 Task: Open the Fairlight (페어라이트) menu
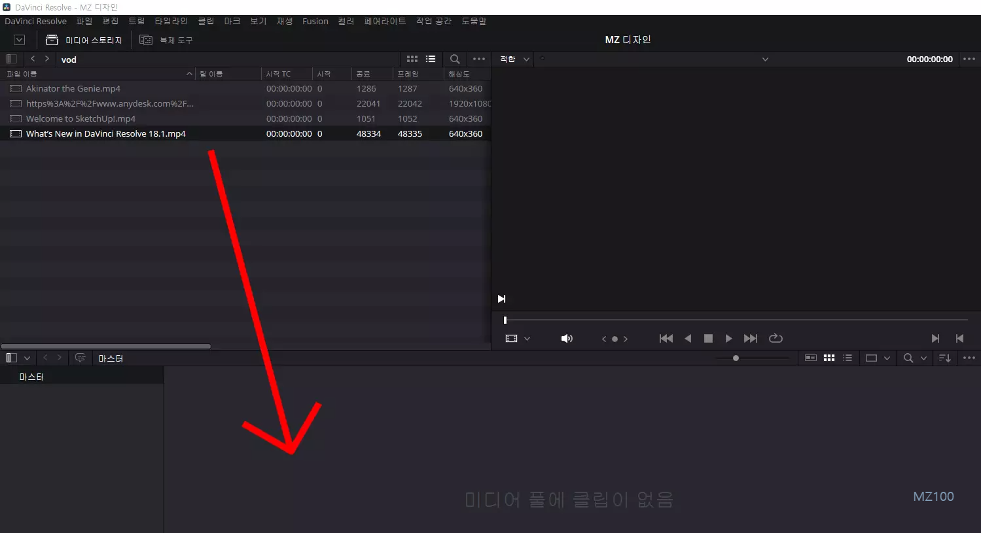click(x=385, y=21)
